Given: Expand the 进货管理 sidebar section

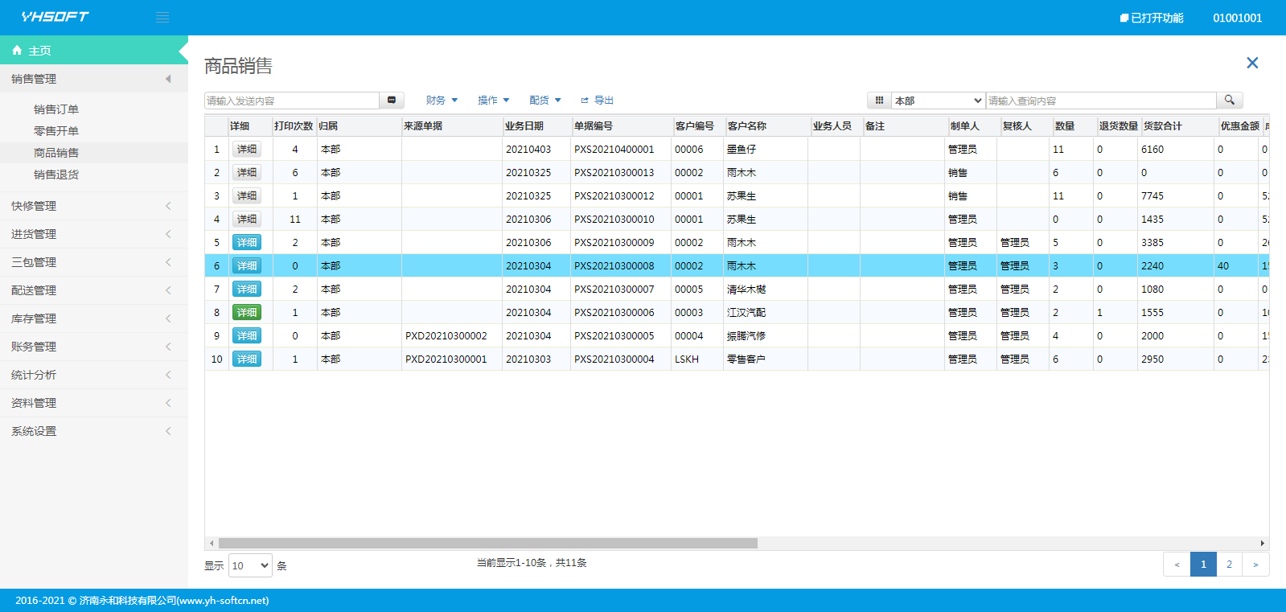Looking at the screenshot, I should pos(94,234).
